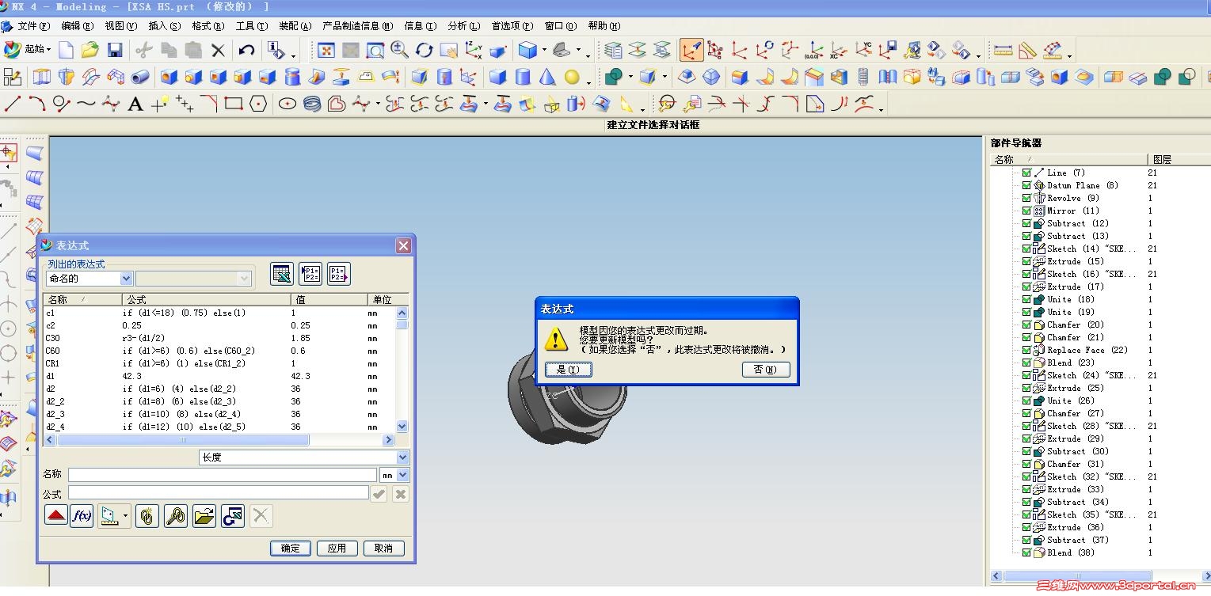1211x596 pixels.
Task: Toggle the Replace Face (22) checkbox
Action: [1026, 350]
